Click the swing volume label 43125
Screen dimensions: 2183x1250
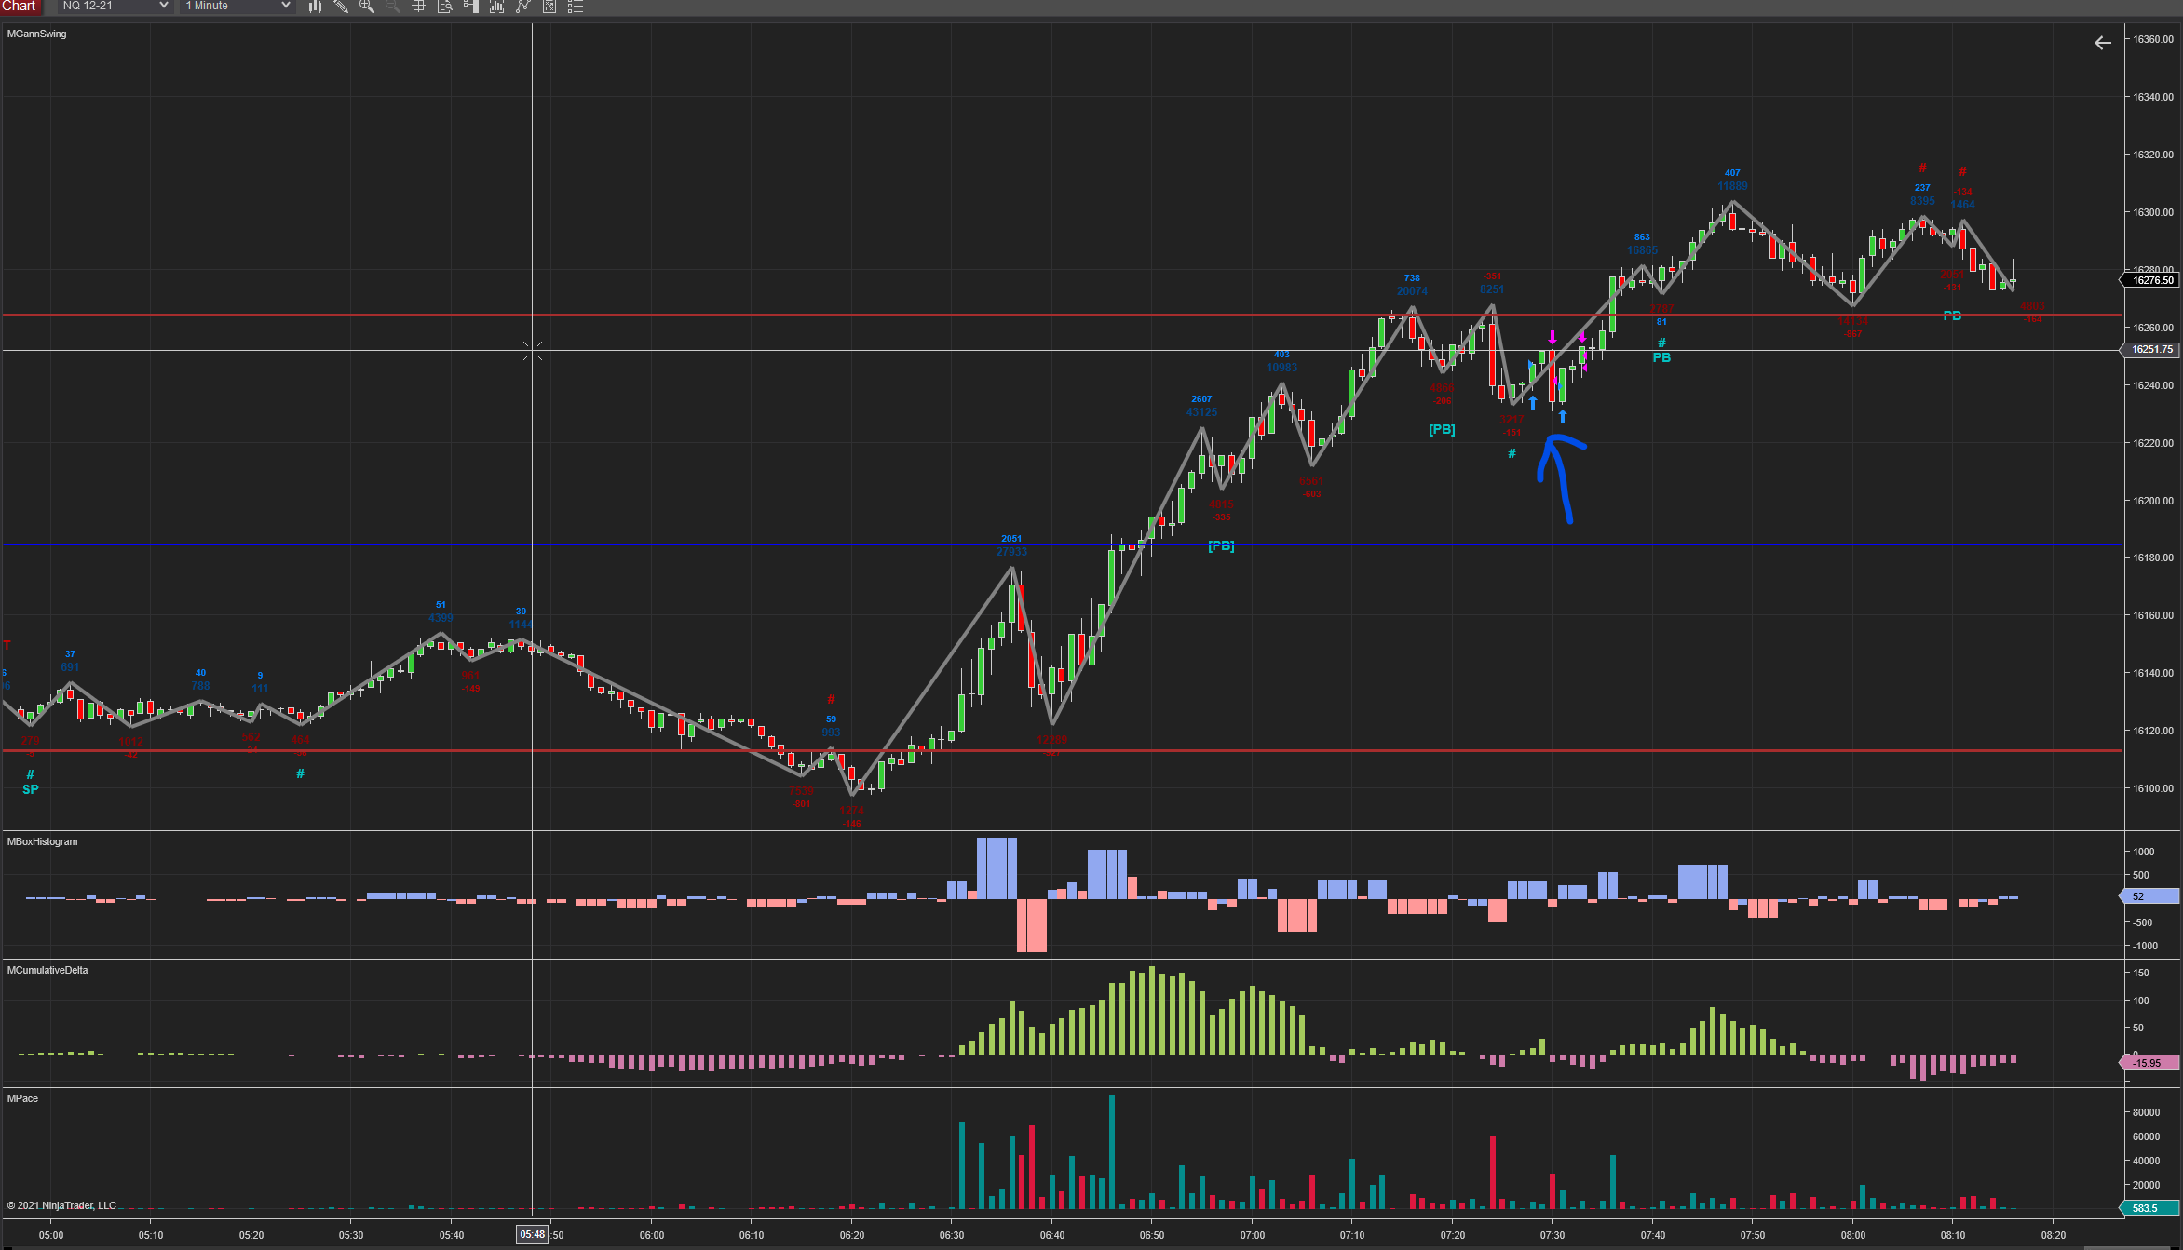[1201, 412]
